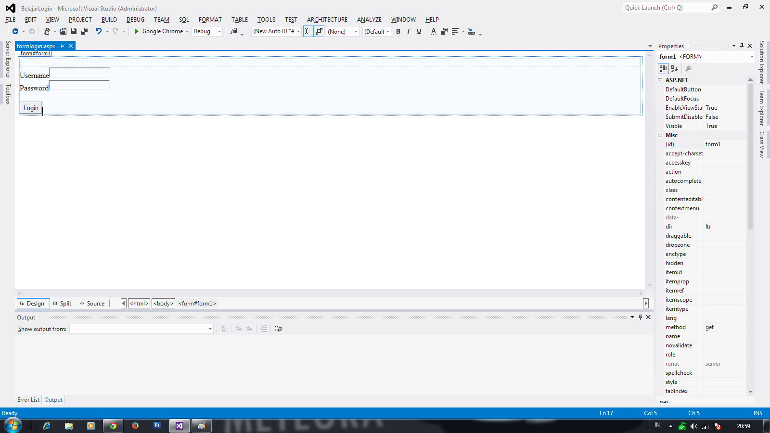This screenshot has width=770, height=433.
Task: Toggle Bold formatting
Action: click(x=398, y=31)
